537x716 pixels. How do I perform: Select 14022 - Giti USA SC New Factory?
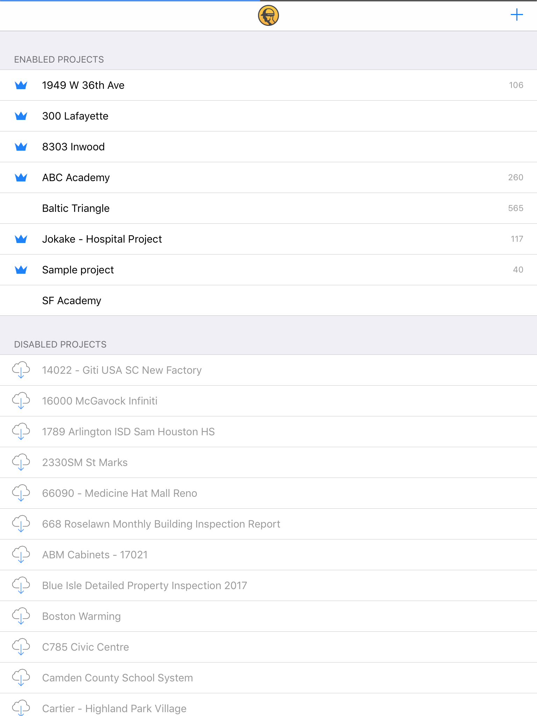coord(122,370)
